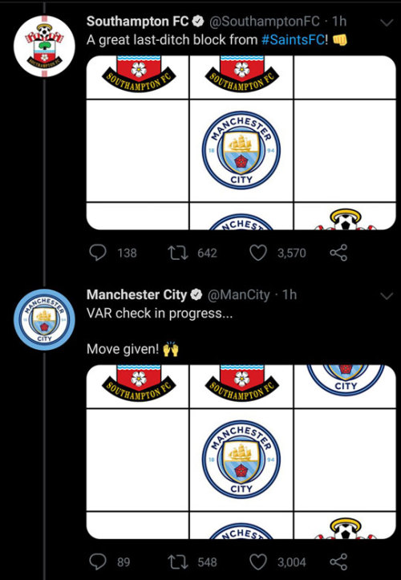Open Southampton FC tweet options chevron
Screen dimensions: 401x580
click(387, 23)
